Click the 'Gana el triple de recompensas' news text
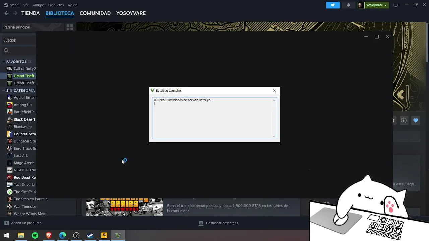Image resolution: width=429 pixels, height=241 pixels. [x=227, y=208]
